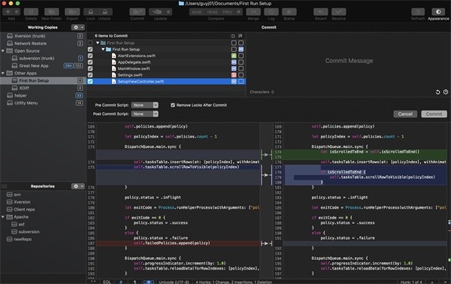Click the Revert toolbar icon
Viewport: 451px width, 284px height.
coord(321,12)
